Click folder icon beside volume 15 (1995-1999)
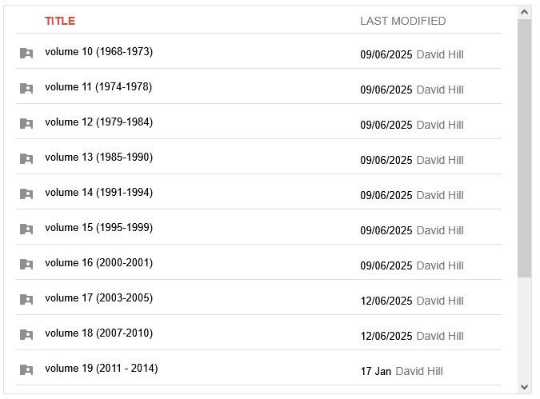Screen dimensions: 540x399 [26, 229]
